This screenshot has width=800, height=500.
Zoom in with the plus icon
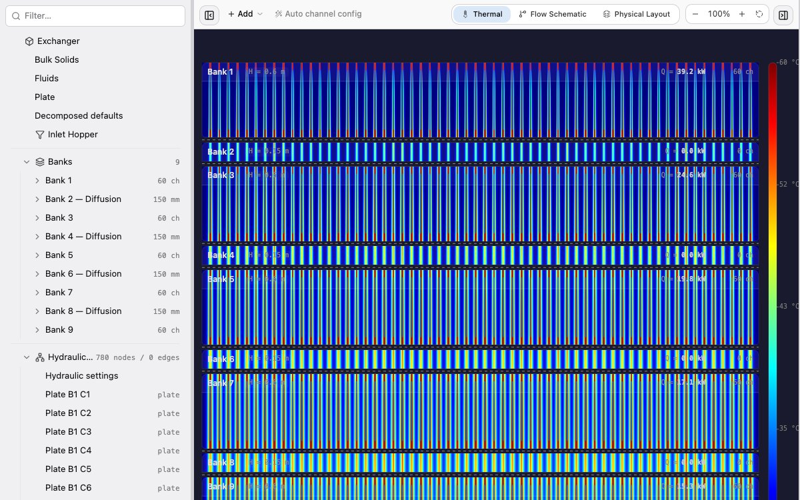742,14
